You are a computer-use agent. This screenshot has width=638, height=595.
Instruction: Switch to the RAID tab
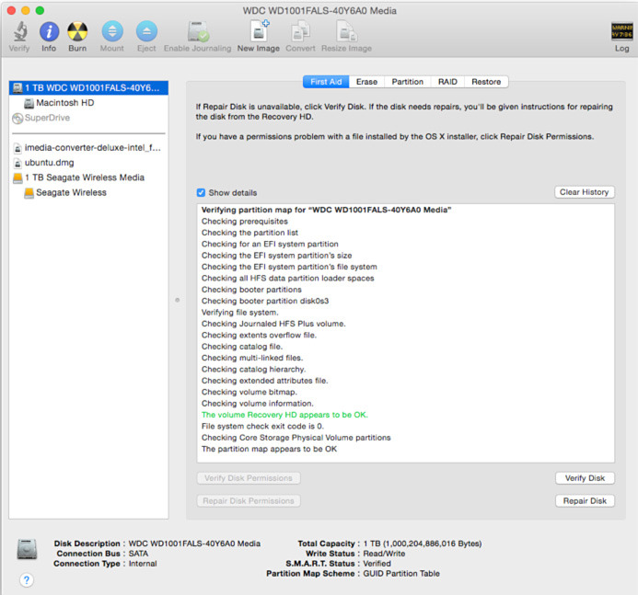click(x=447, y=82)
